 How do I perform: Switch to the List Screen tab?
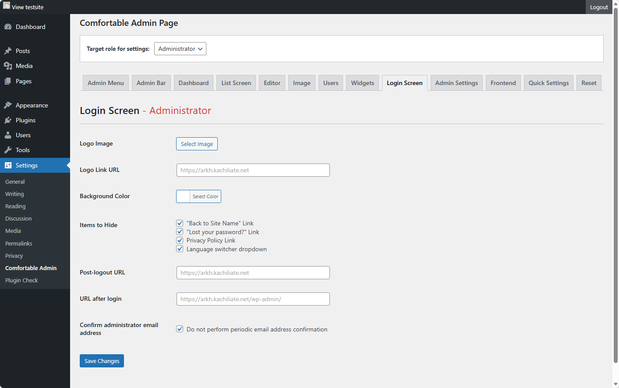[236, 83]
